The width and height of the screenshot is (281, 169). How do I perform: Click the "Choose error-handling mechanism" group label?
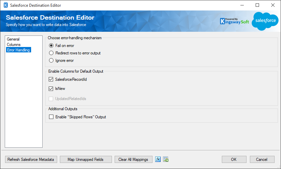74,38
